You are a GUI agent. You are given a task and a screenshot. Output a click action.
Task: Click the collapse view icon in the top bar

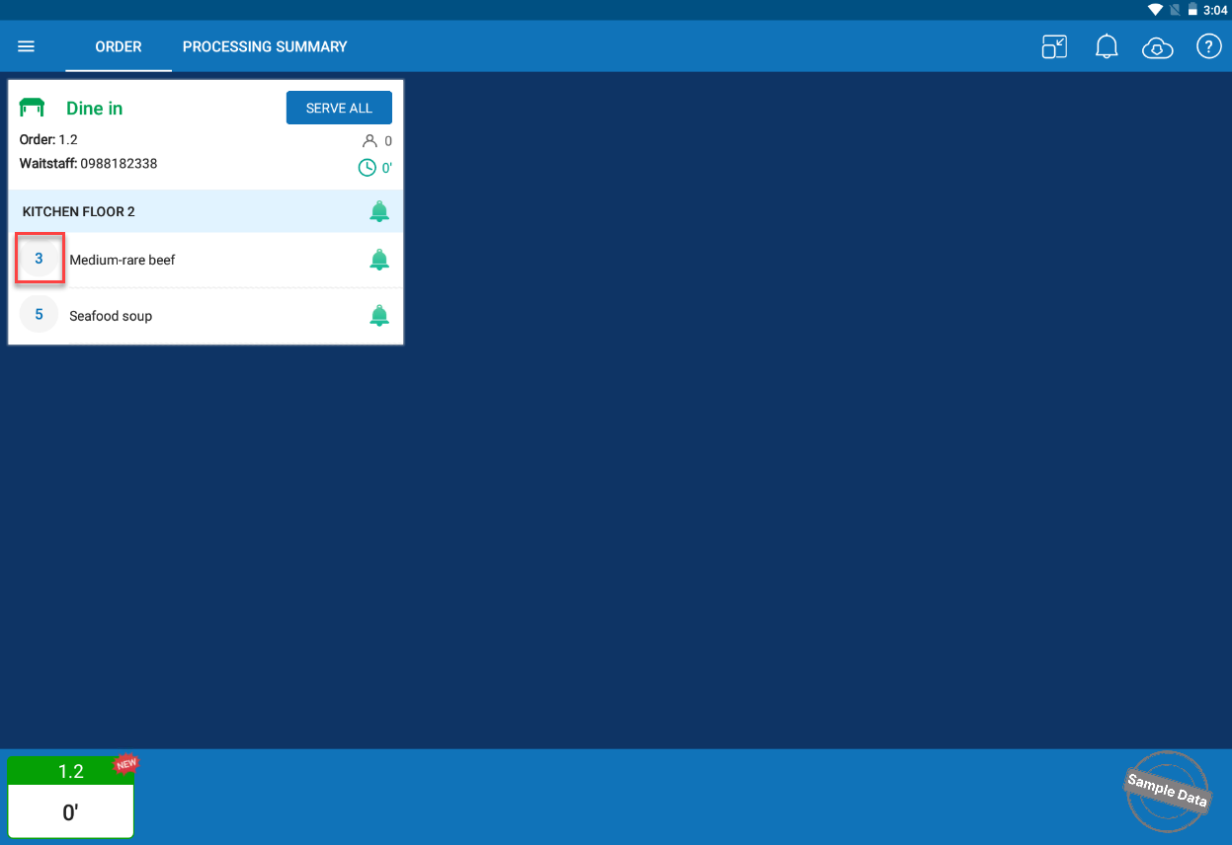(1054, 46)
